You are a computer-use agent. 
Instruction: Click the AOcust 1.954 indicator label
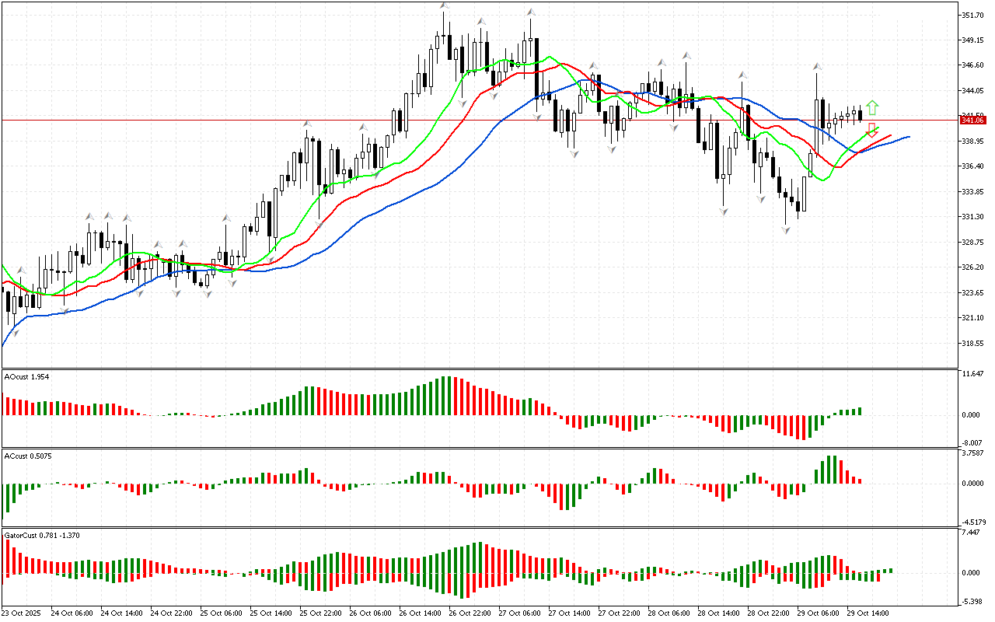click(x=28, y=377)
